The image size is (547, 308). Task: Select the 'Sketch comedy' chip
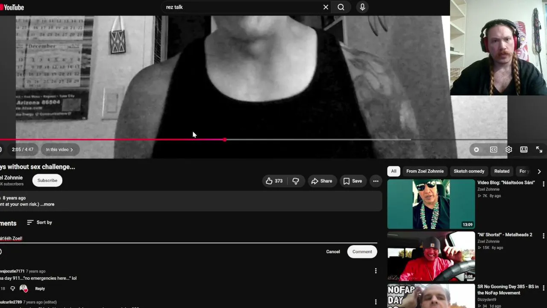[469, 171]
